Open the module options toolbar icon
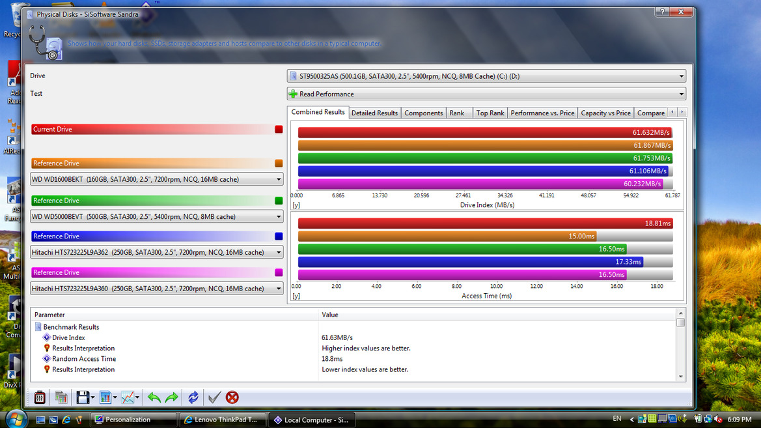Screen dimensions: 761x428 click(x=40, y=397)
